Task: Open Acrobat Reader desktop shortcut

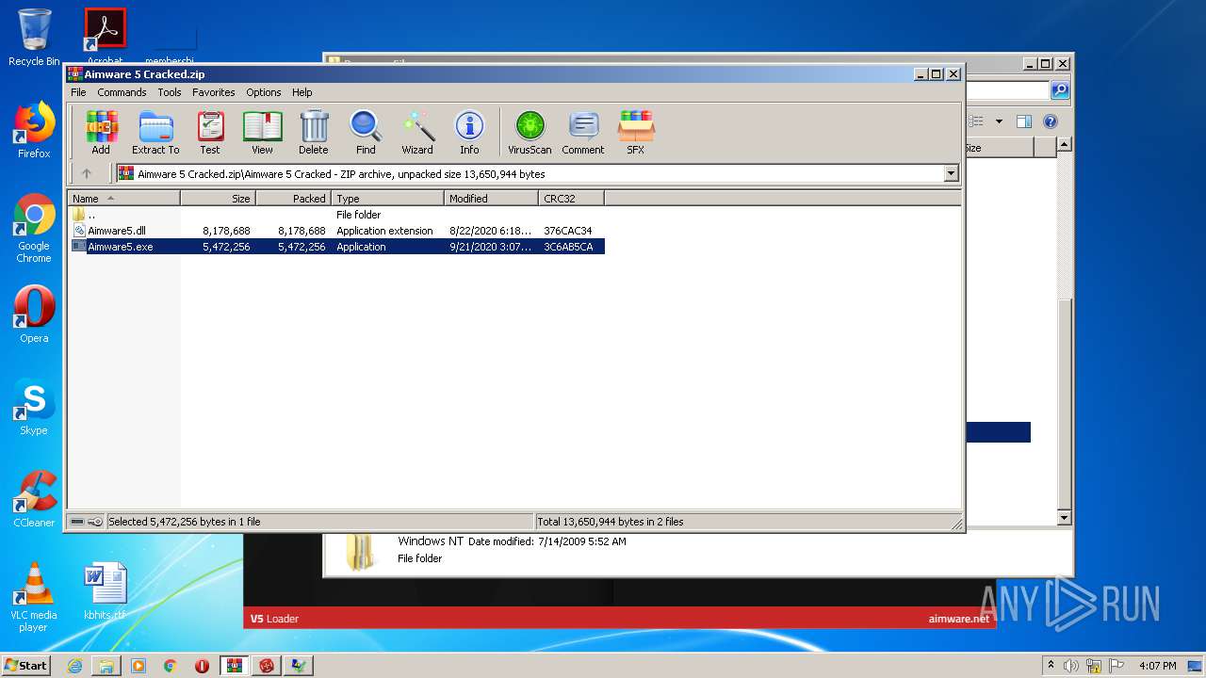Action: tap(105, 38)
